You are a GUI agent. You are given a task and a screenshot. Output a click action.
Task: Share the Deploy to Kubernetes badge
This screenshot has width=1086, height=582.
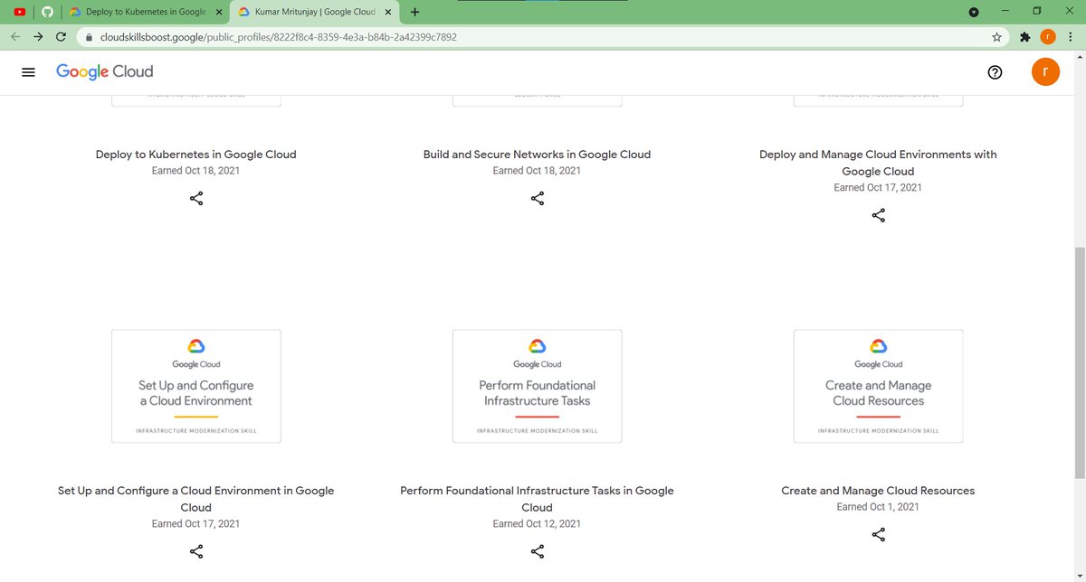196,198
